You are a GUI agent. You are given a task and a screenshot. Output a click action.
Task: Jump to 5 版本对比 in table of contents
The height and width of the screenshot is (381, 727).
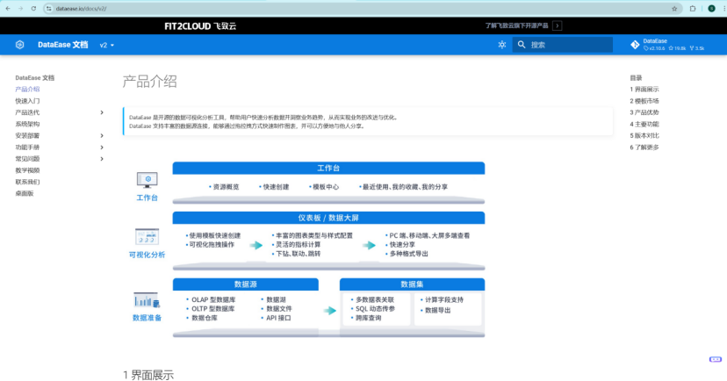point(644,135)
